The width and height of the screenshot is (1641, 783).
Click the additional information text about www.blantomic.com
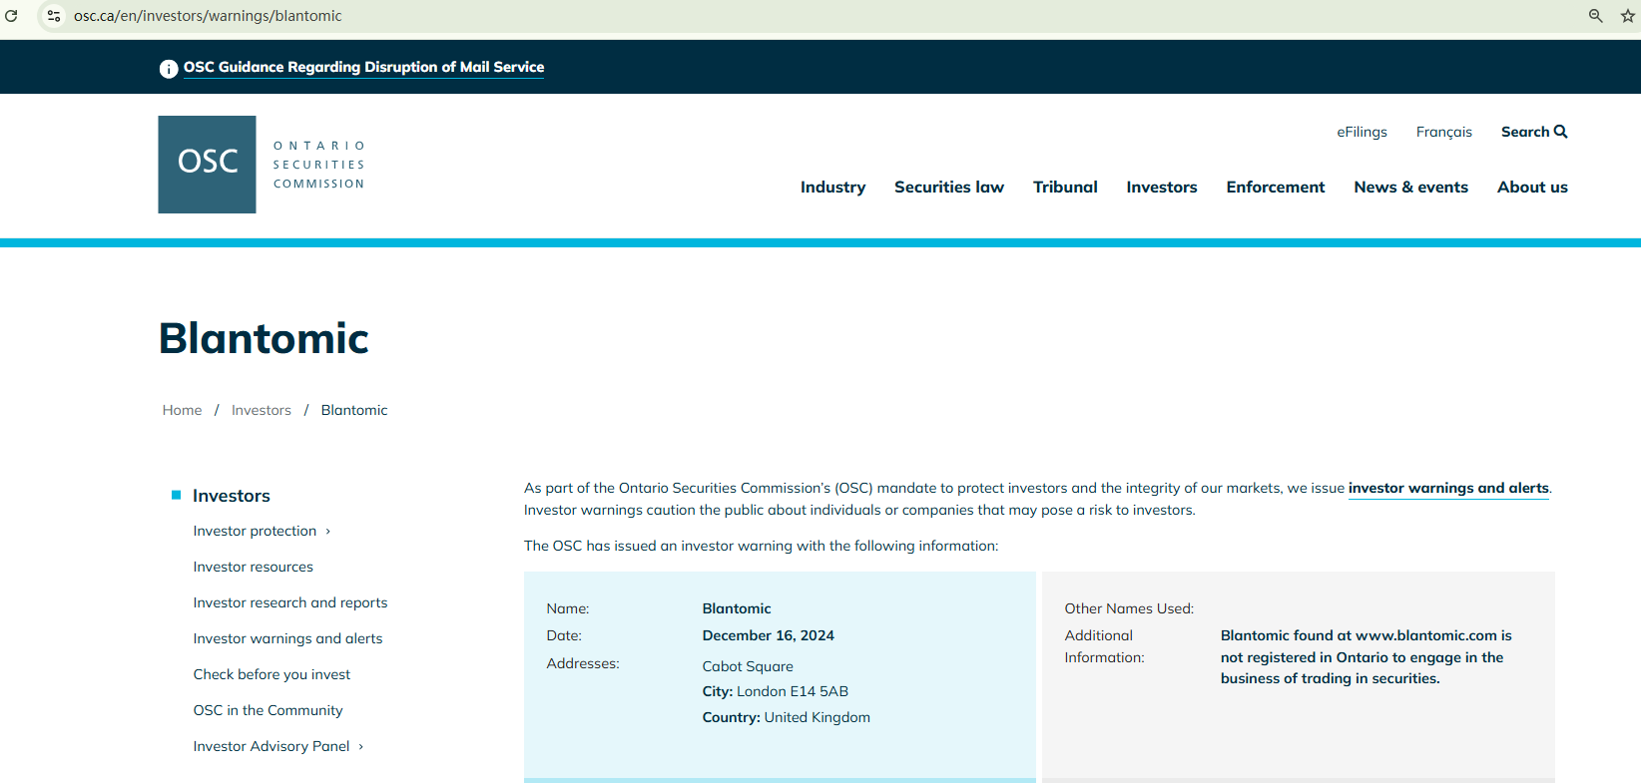(x=1367, y=657)
